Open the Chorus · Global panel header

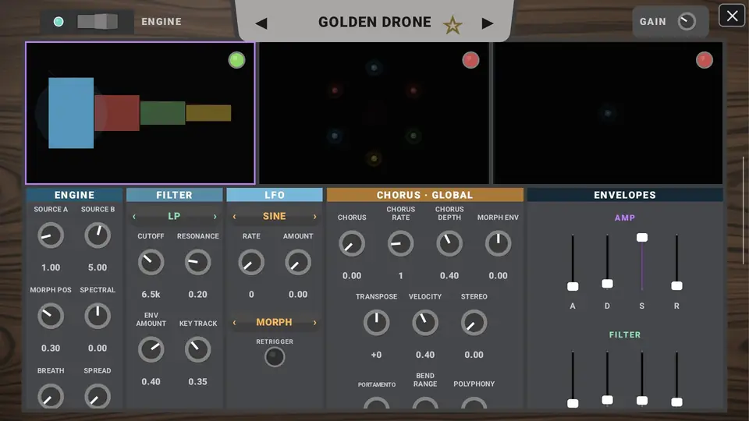tap(425, 195)
